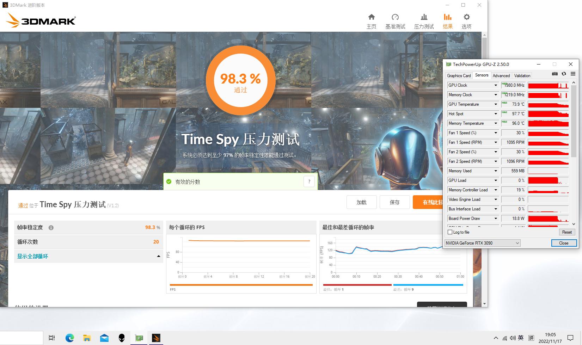Click GPU Clock red history graph
This screenshot has width=582, height=345.
(x=548, y=85)
